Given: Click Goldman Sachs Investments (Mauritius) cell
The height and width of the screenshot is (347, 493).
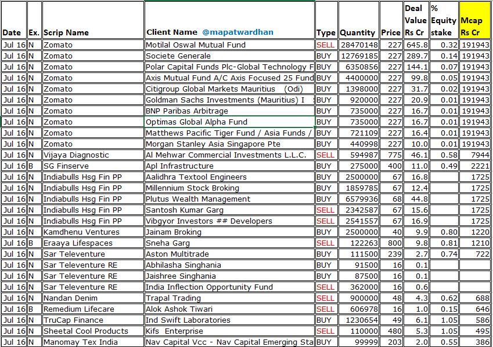Looking at the screenshot, I should tap(229, 100).
